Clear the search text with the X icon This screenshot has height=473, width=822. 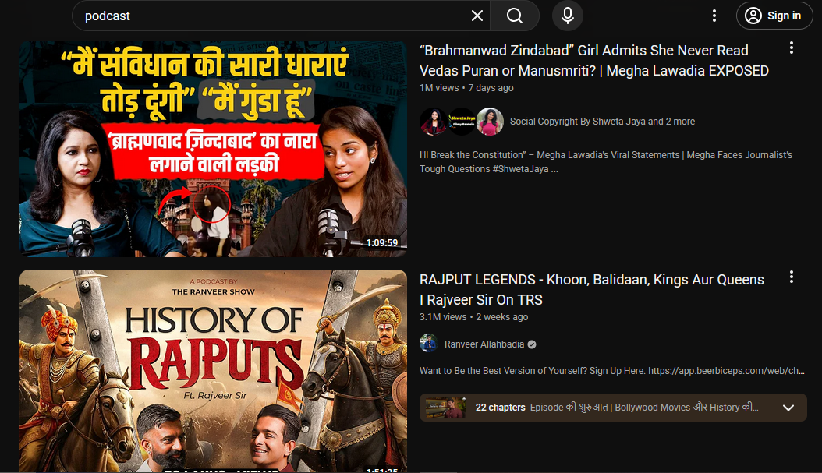click(477, 16)
